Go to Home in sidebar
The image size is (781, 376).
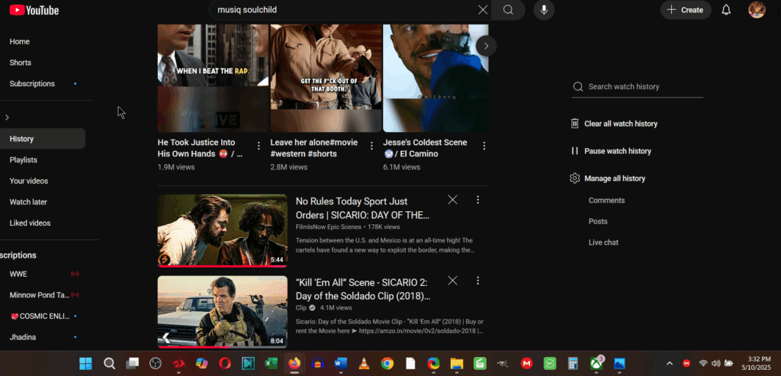19,42
